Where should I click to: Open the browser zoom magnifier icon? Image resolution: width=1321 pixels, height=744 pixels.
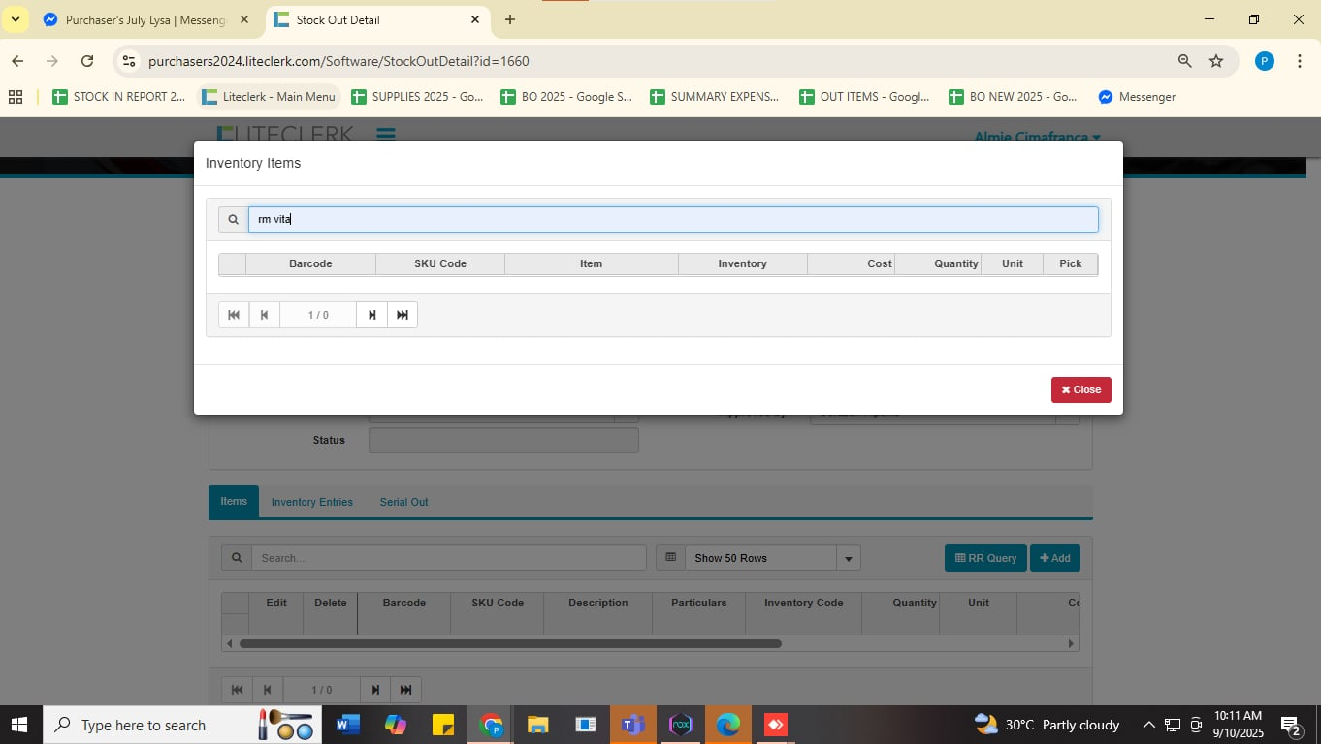1184,61
